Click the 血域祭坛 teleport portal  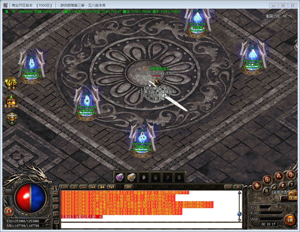[x=31, y=66]
